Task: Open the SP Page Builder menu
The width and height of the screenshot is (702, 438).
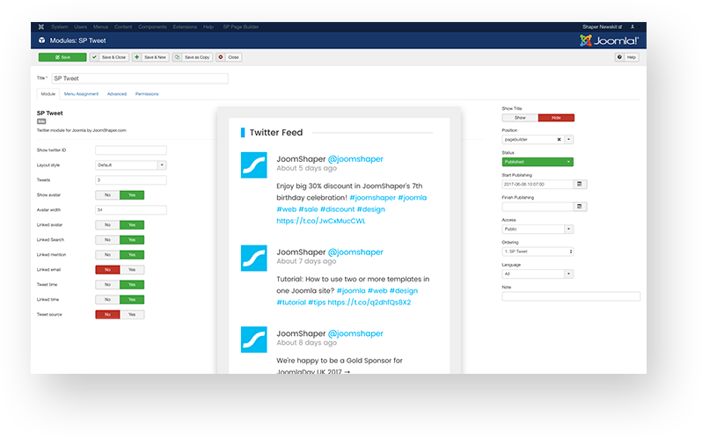Action: coord(241,27)
